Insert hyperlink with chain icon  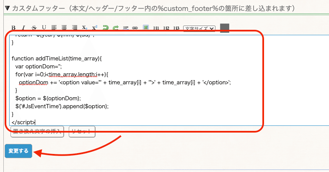pyautogui.click(x=135, y=28)
